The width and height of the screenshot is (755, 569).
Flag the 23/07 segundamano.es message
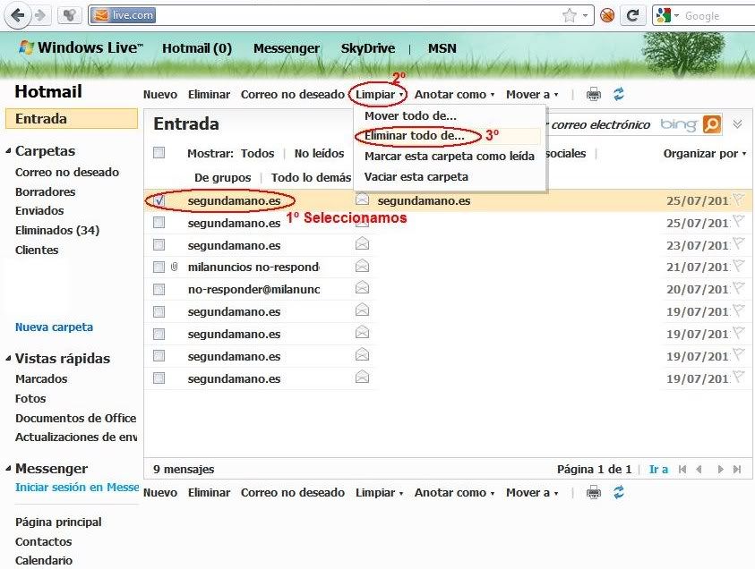pos(739,244)
